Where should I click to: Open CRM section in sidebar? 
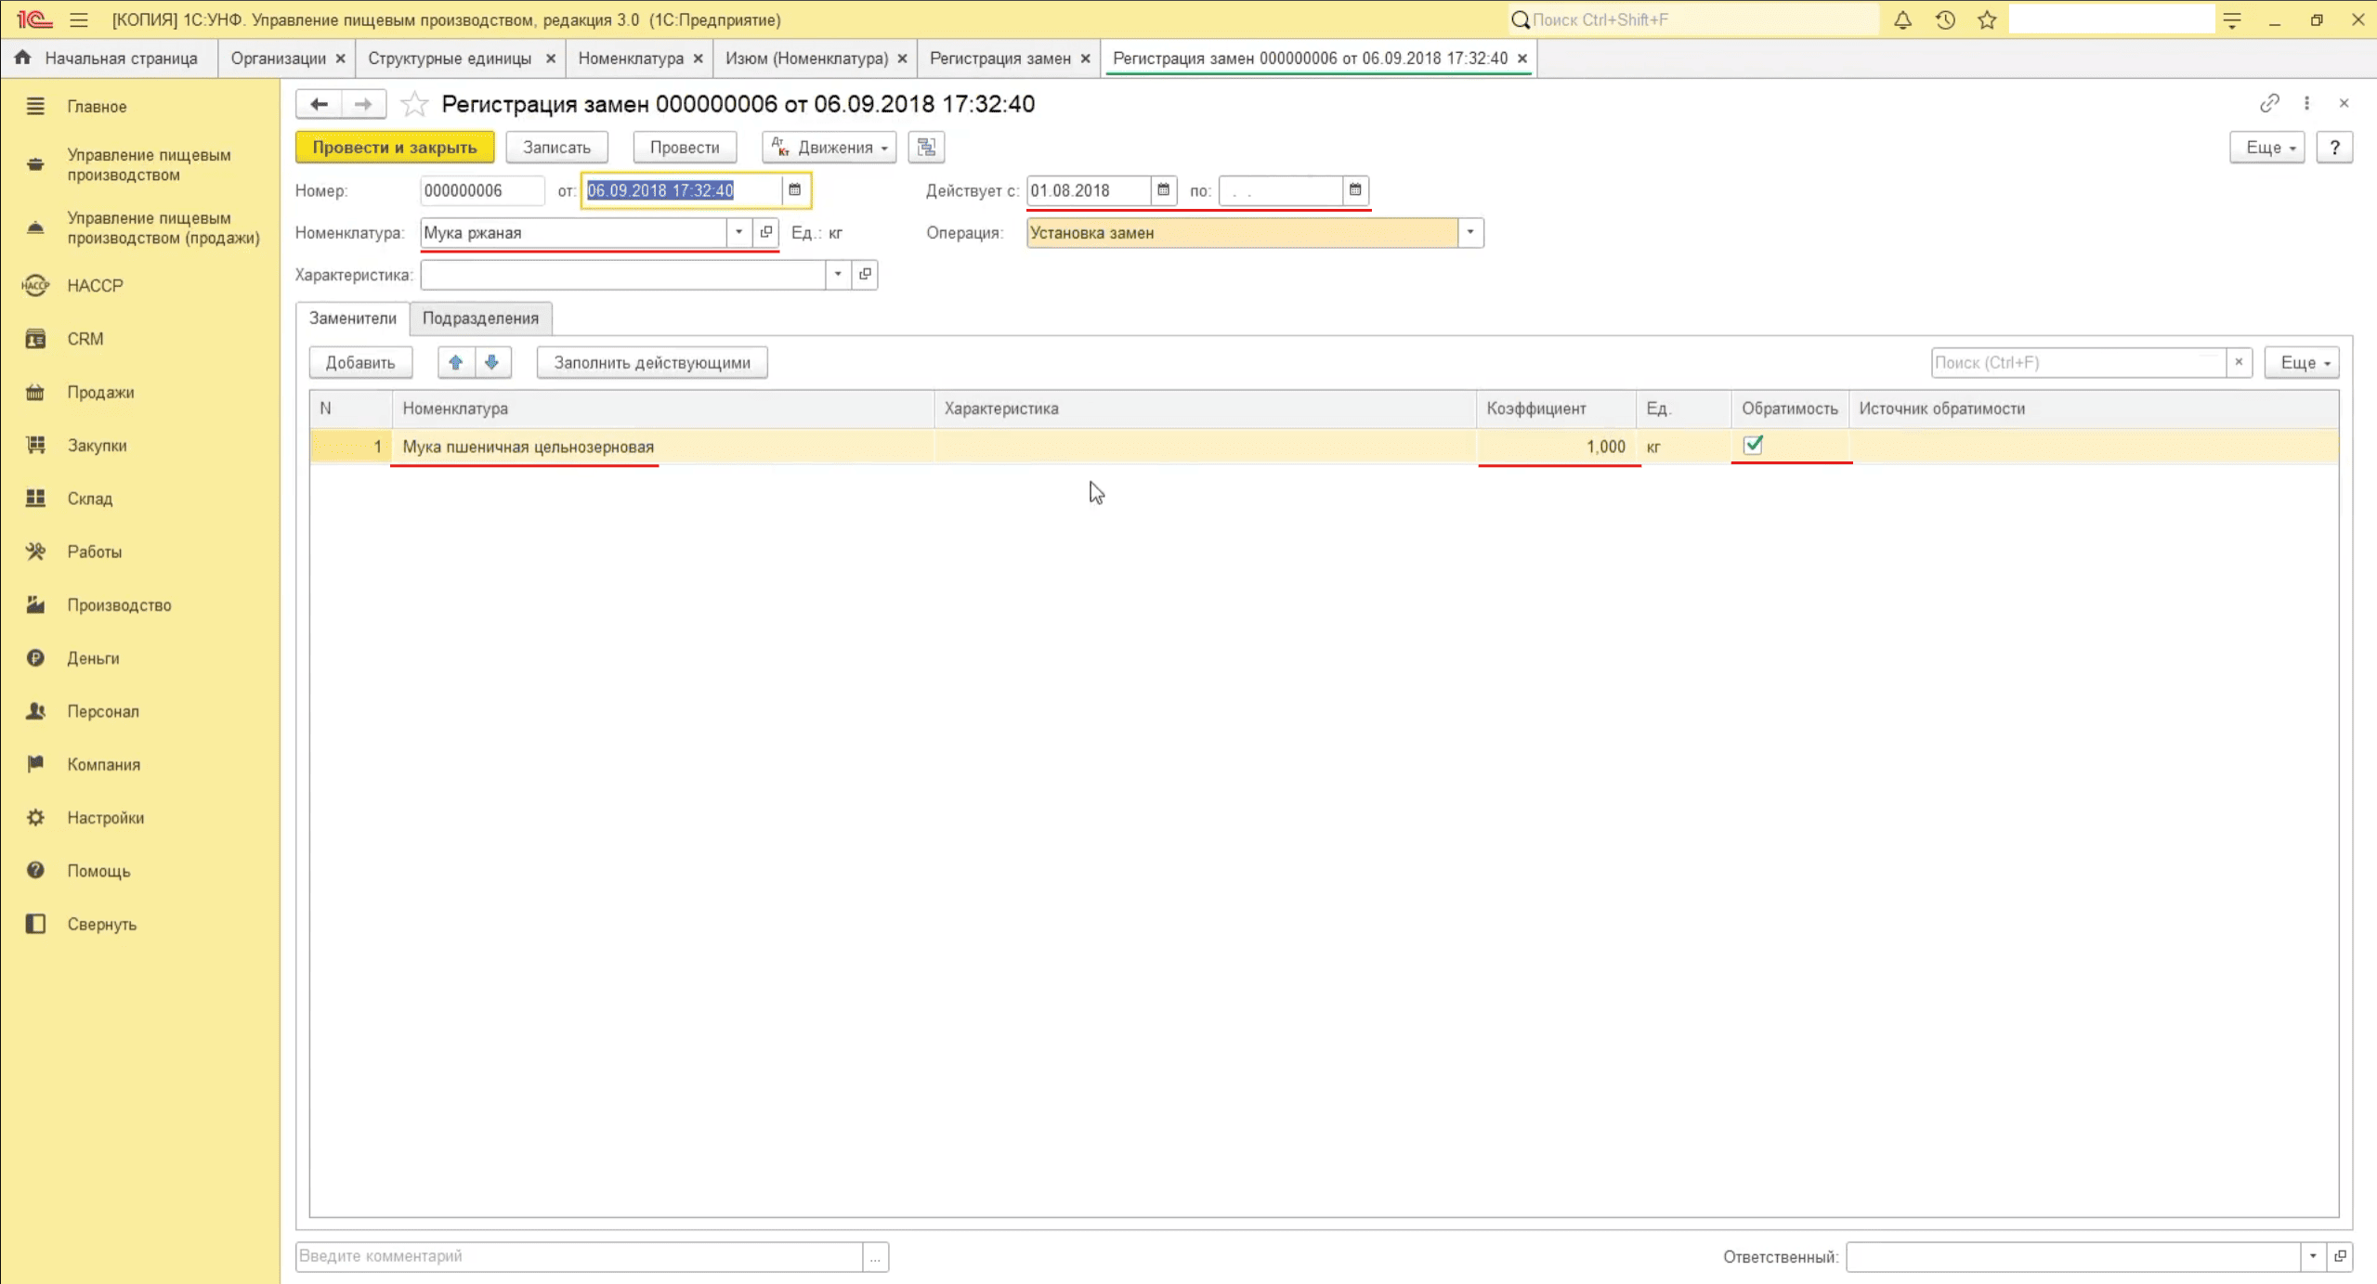(x=85, y=339)
